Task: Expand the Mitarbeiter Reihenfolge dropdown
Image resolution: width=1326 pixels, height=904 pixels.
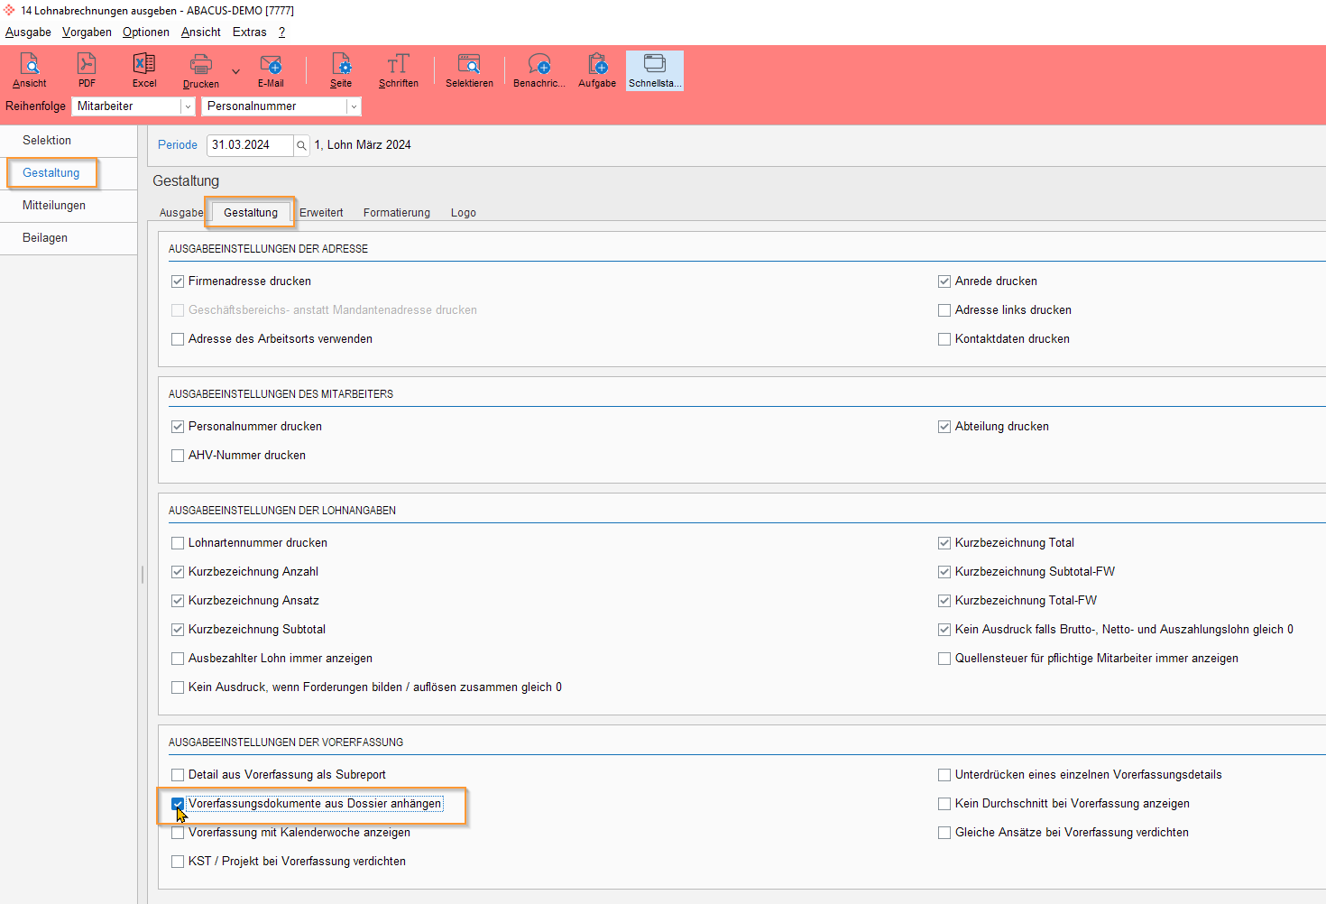Action: (x=188, y=106)
